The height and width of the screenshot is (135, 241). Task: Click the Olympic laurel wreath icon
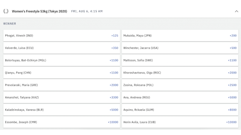[6, 11]
